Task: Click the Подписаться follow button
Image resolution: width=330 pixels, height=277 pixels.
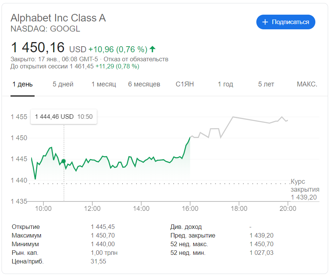Action: click(x=286, y=22)
